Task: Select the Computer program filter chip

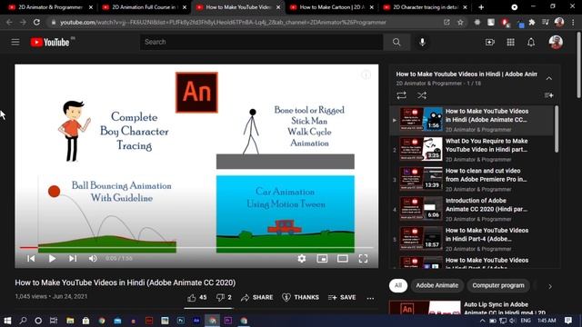Action: click(498, 285)
